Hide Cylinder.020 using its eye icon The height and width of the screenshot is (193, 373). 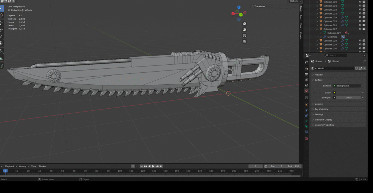360,2
